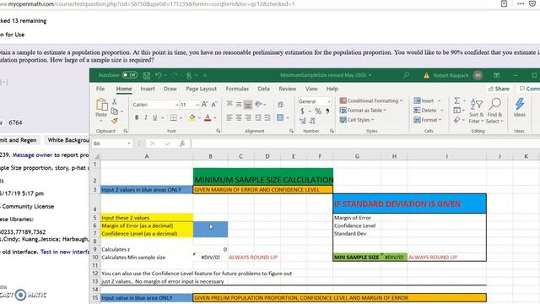The width and height of the screenshot is (540, 304).
Task: Share the workbook
Action: [x=499, y=89]
